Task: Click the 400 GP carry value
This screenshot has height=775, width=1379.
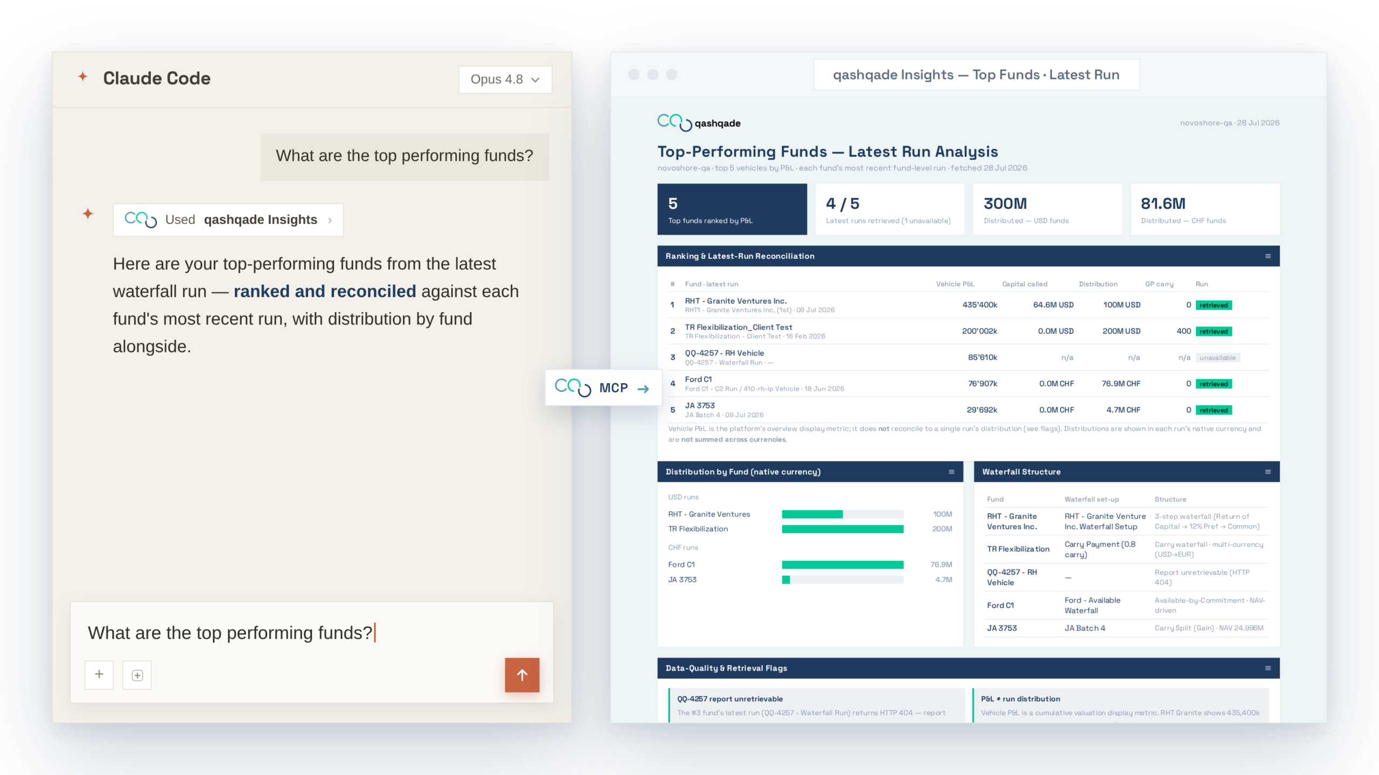Action: point(1183,331)
